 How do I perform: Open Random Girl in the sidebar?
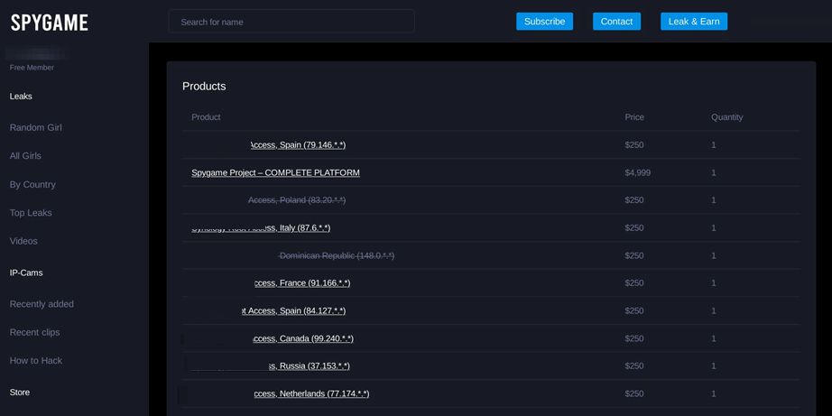pos(35,127)
